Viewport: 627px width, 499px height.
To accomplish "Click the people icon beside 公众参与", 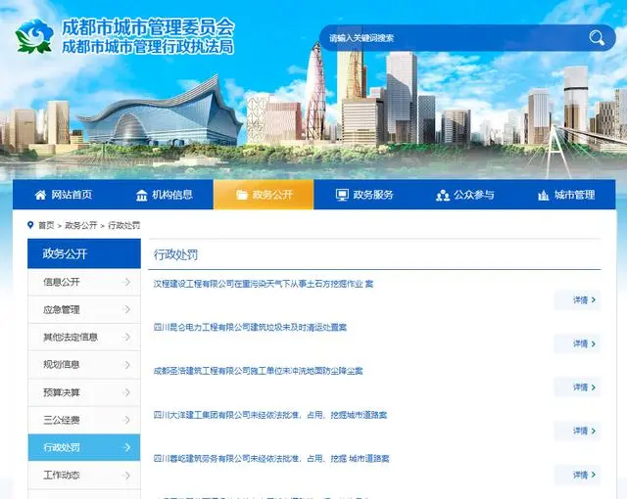I will coord(442,195).
